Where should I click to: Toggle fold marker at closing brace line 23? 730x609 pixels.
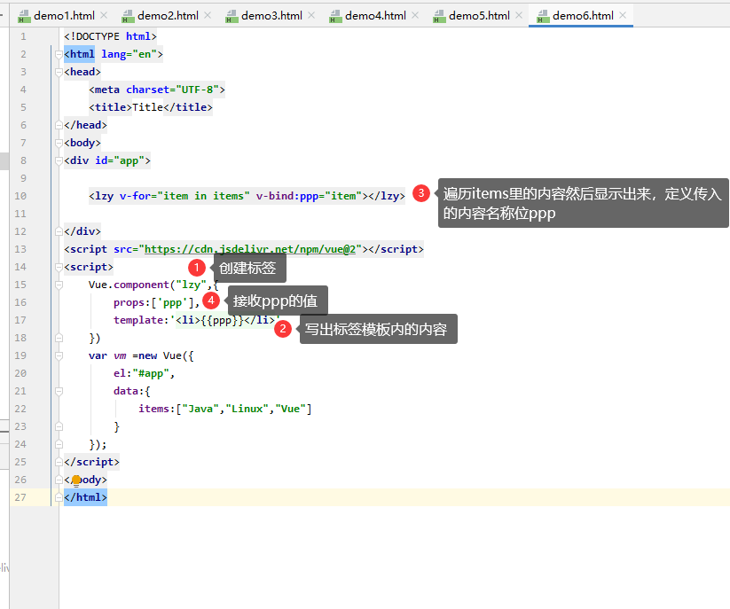tap(59, 426)
